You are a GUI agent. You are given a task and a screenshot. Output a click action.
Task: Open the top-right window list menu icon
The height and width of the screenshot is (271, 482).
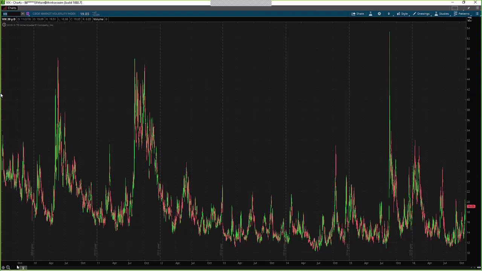(477, 8)
